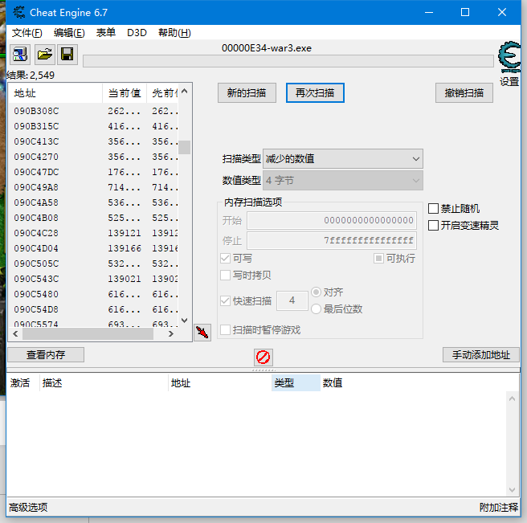This screenshot has height=523, width=527.
Task: Select result row 090C4C28
Action: [93, 233]
